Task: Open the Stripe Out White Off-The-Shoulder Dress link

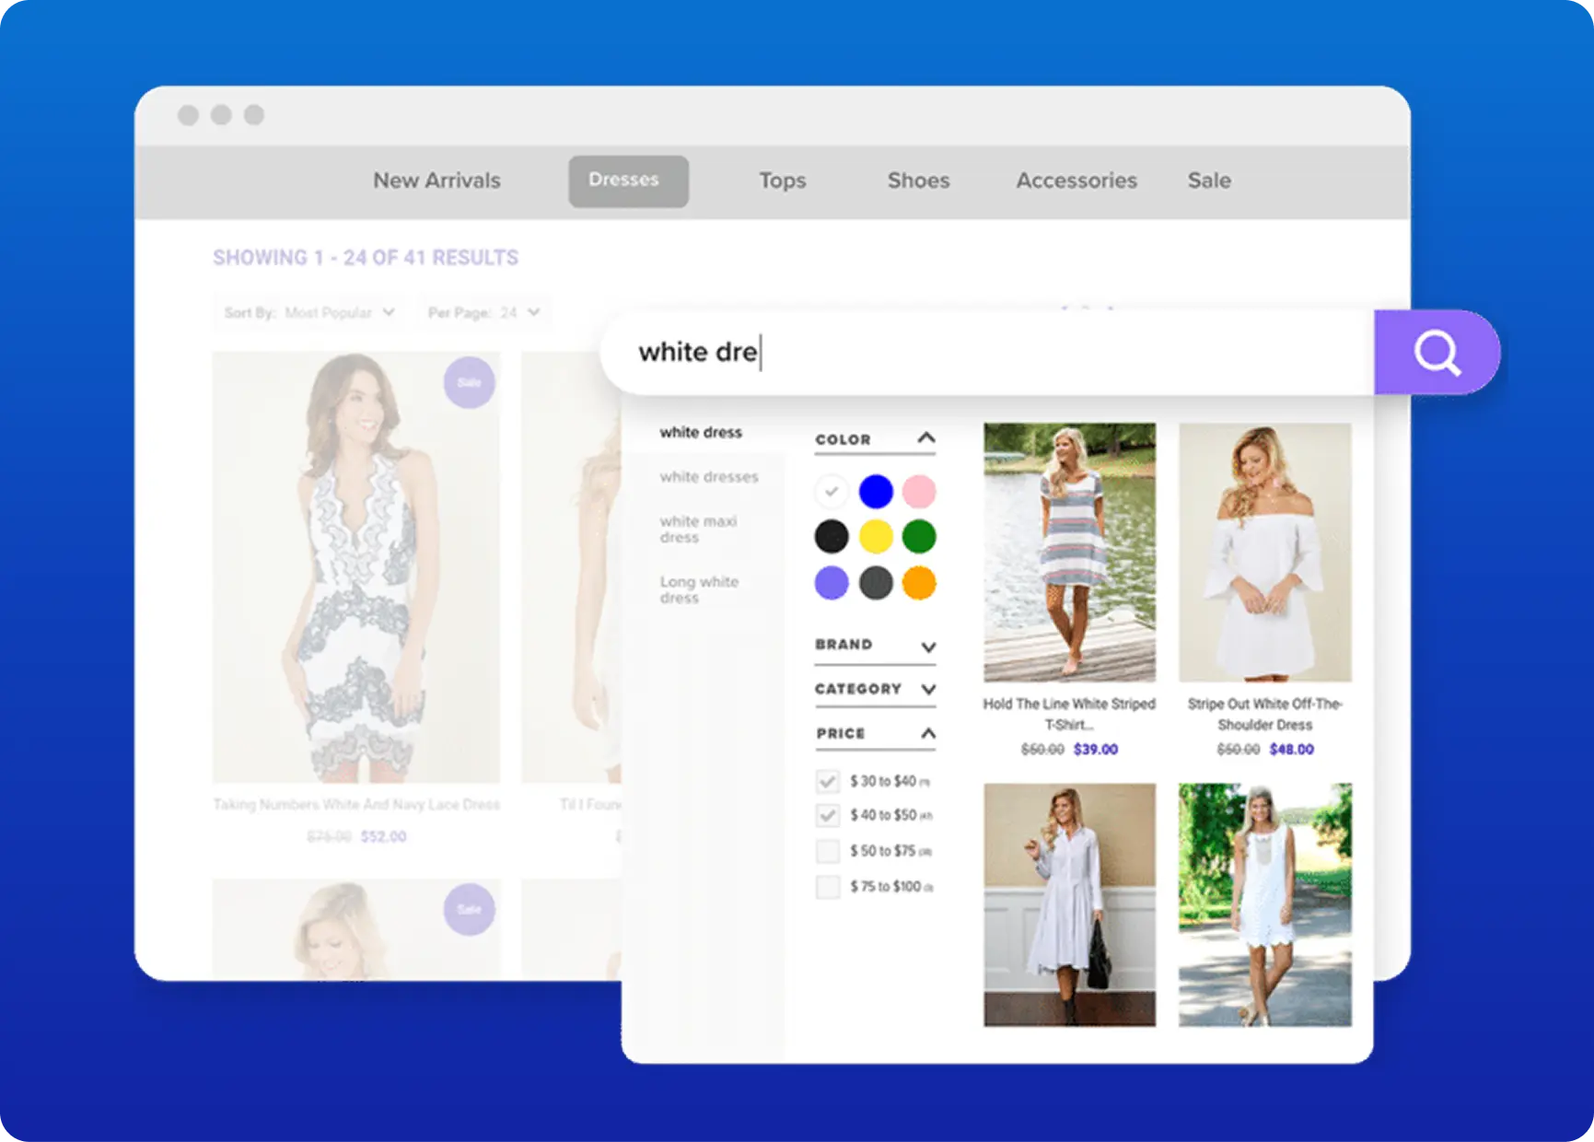Action: point(1264,714)
